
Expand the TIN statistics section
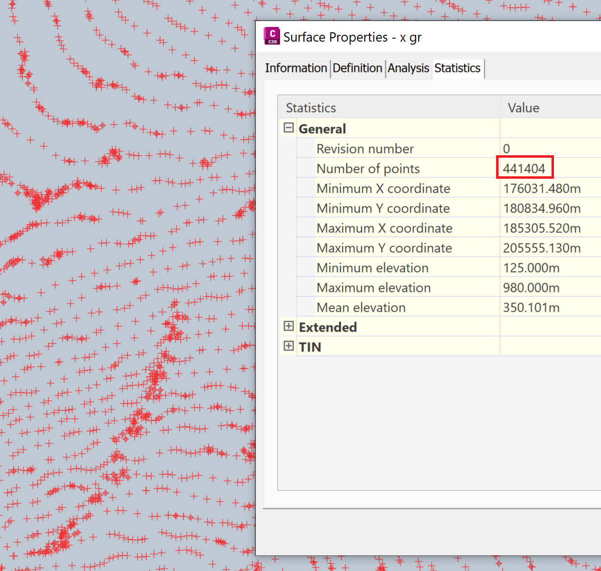coord(289,346)
